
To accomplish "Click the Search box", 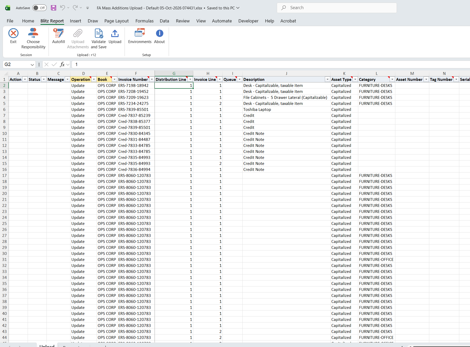I will tap(337, 8).
